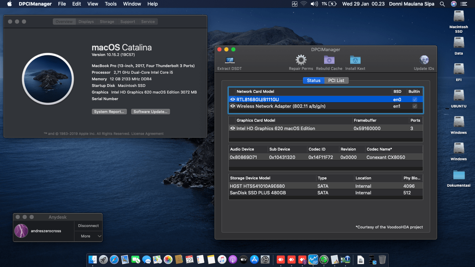This screenshot has height=267, width=475.
Task: Open Messages app in dock
Action: (146, 259)
